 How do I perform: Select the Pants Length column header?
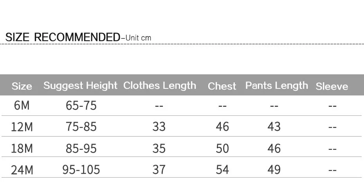tap(277, 86)
